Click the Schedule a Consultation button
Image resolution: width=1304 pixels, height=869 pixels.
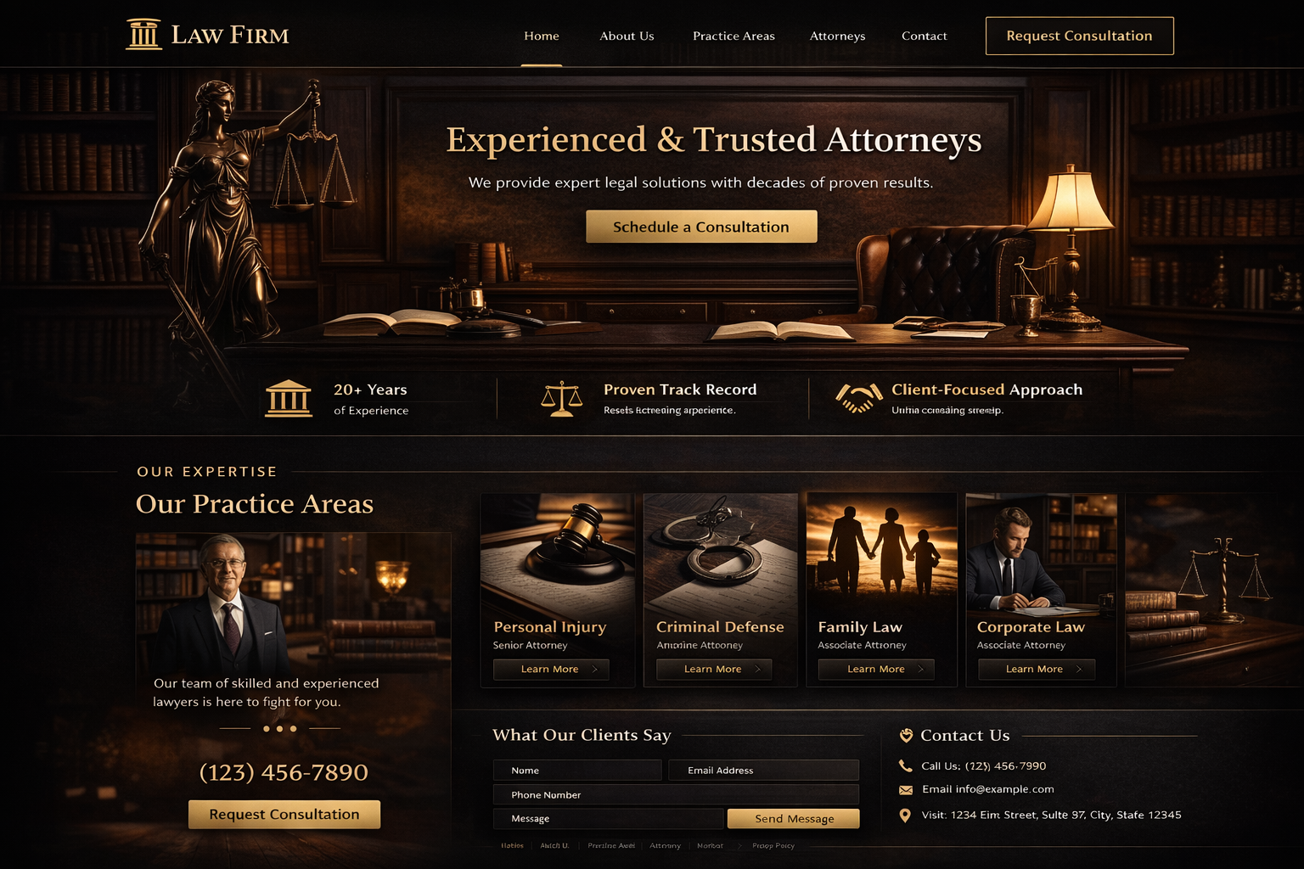tap(701, 227)
